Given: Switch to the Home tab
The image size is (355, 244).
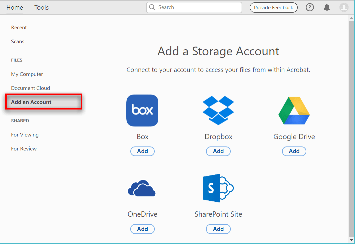Looking at the screenshot, I should click(x=15, y=7).
